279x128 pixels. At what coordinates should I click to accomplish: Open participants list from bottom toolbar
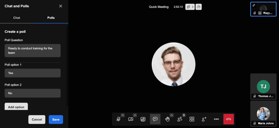[x=180, y=119]
